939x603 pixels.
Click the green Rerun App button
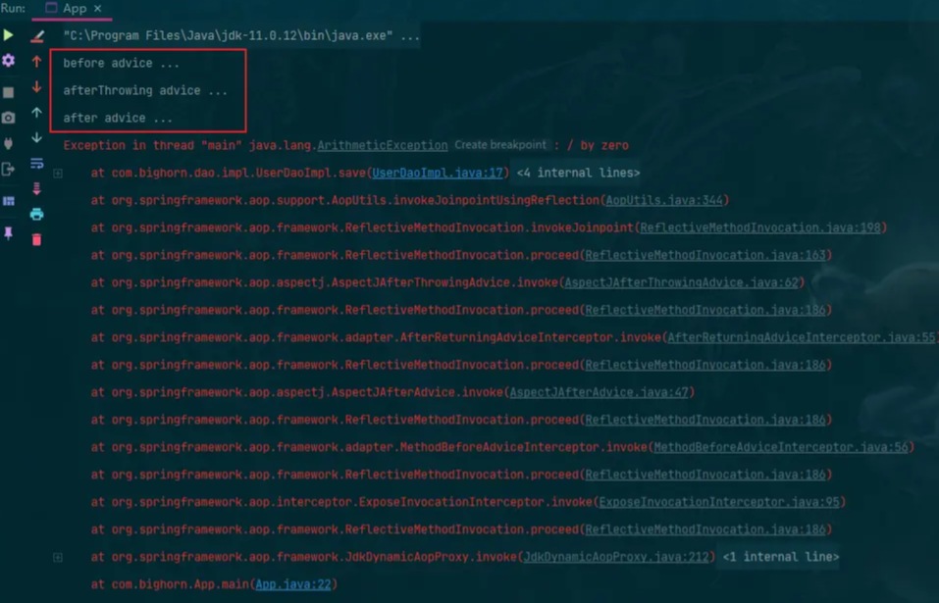click(x=9, y=35)
